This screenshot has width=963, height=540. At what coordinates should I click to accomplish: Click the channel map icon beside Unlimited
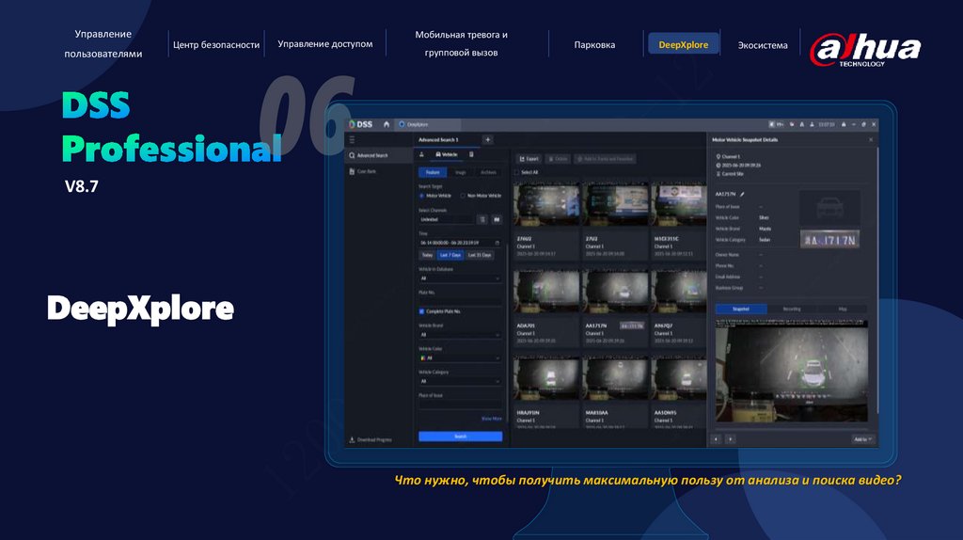[x=497, y=219]
